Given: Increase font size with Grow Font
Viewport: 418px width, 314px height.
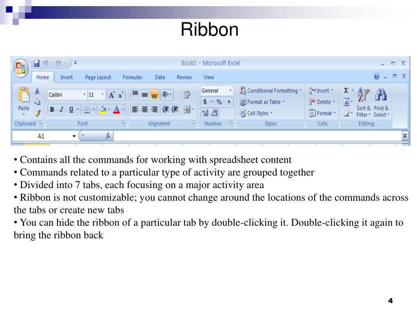Looking at the screenshot, I should pos(111,95).
